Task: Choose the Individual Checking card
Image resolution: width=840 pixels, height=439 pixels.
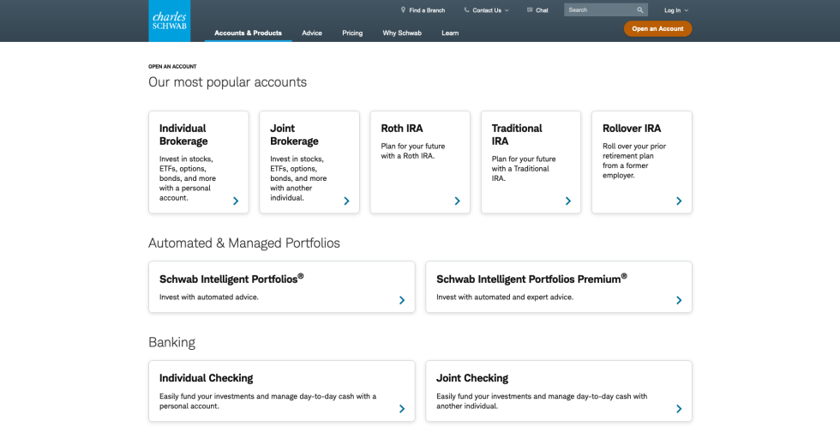Action: point(281,391)
